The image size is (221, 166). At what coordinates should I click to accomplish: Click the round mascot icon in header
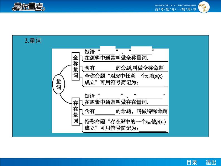[x=204, y=7]
